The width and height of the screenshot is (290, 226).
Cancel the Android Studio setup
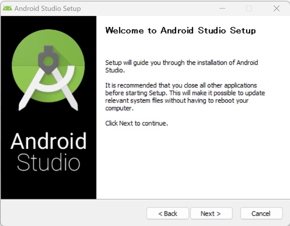pyautogui.click(x=261, y=214)
